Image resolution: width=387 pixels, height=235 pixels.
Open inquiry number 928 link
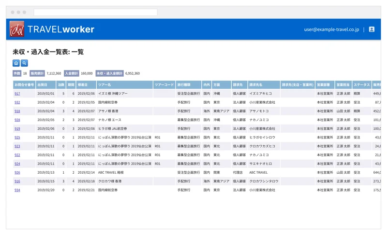pos(17,120)
